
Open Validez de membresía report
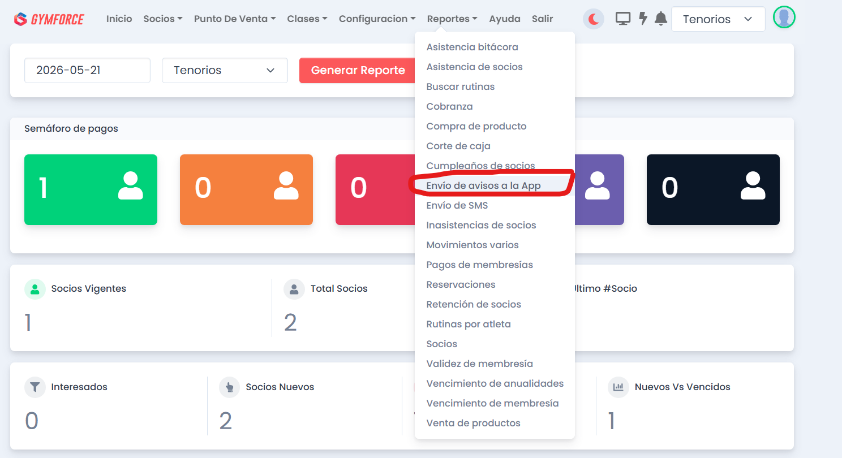coord(495,364)
